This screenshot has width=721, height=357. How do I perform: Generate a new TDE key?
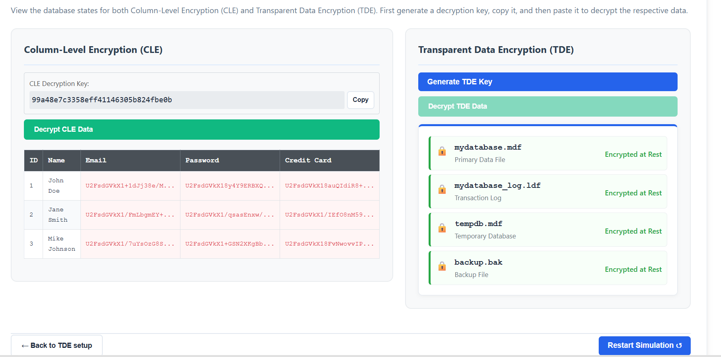[x=547, y=82]
